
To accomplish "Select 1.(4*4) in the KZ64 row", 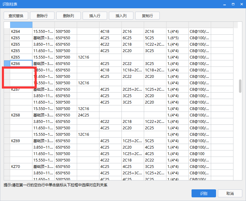I will tap(177, 32).
